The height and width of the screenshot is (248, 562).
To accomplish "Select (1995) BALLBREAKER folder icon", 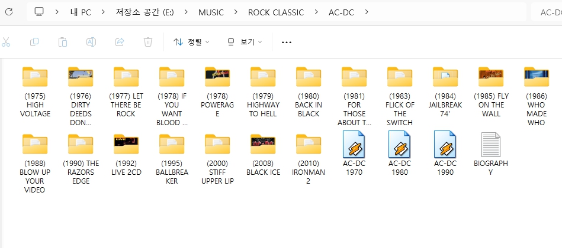I will point(172,143).
